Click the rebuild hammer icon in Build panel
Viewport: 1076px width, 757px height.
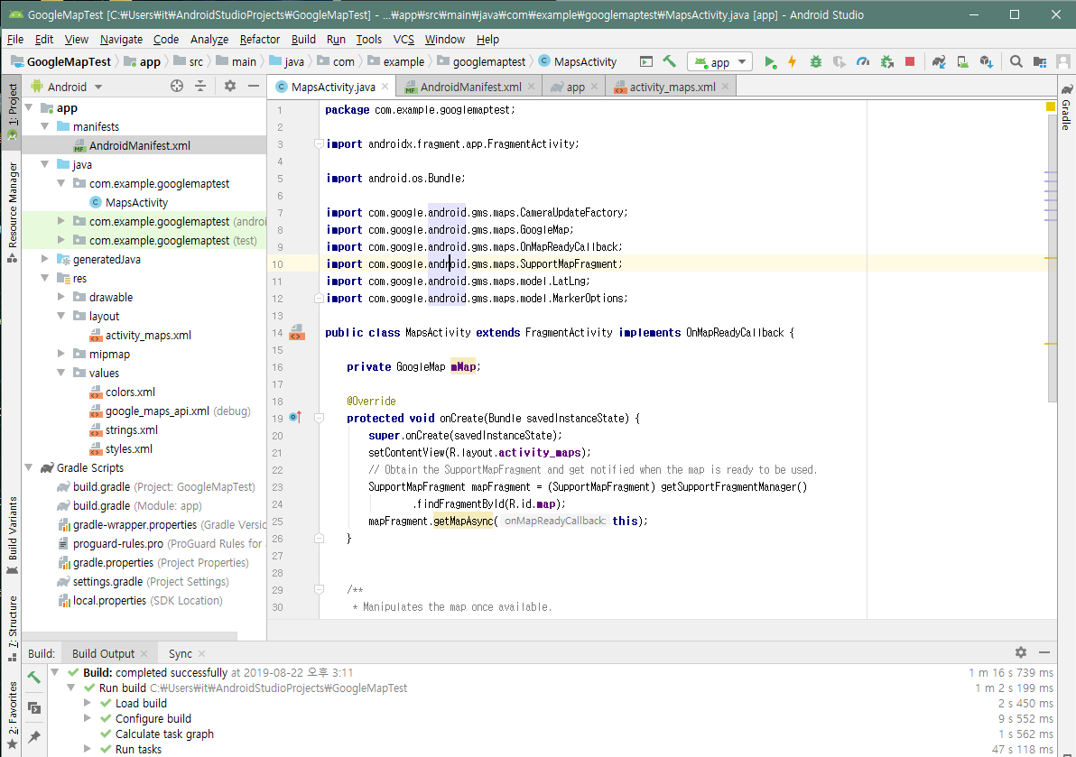34,678
